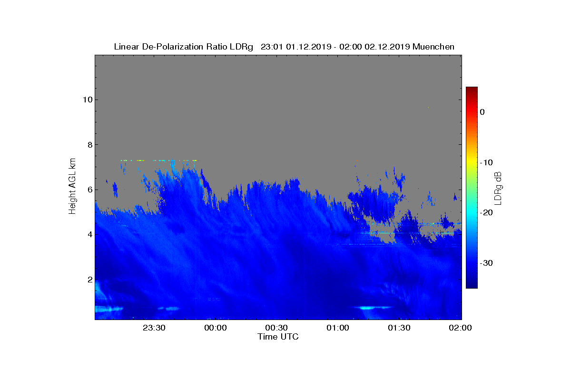Click the 'LDRg dB' colorbar label

point(498,188)
